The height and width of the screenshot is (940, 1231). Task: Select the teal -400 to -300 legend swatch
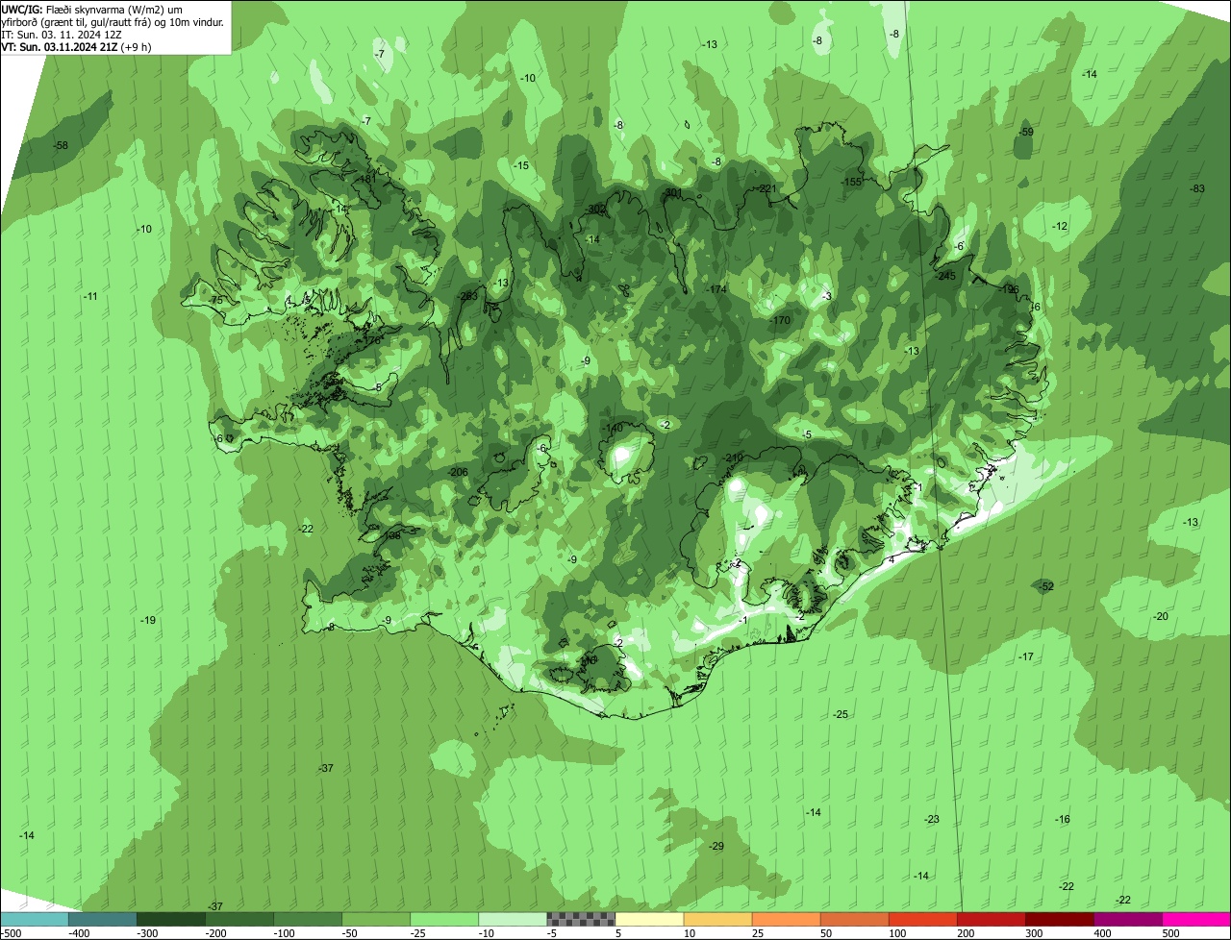[x=102, y=919]
